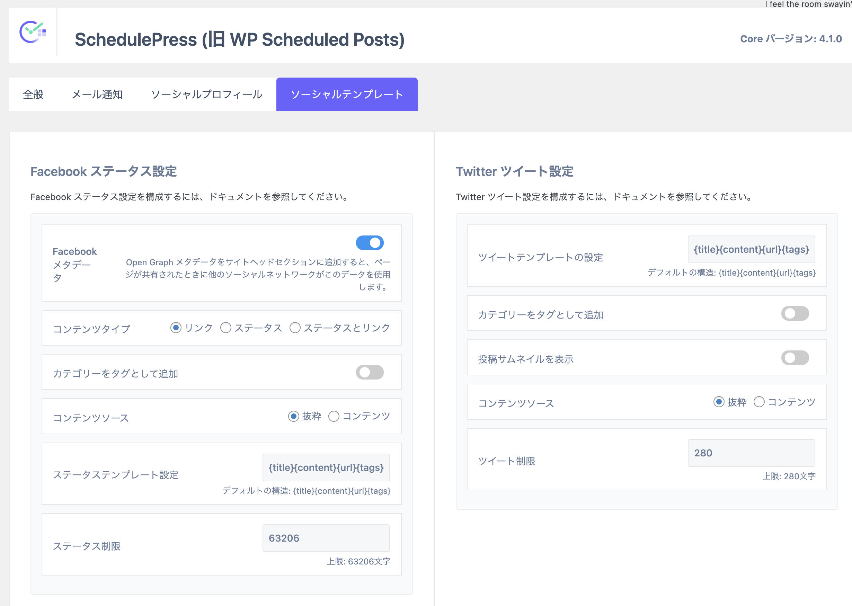This screenshot has width=852, height=606.
Task: Switch to the メール通知 tab
Action: (x=97, y=95)
